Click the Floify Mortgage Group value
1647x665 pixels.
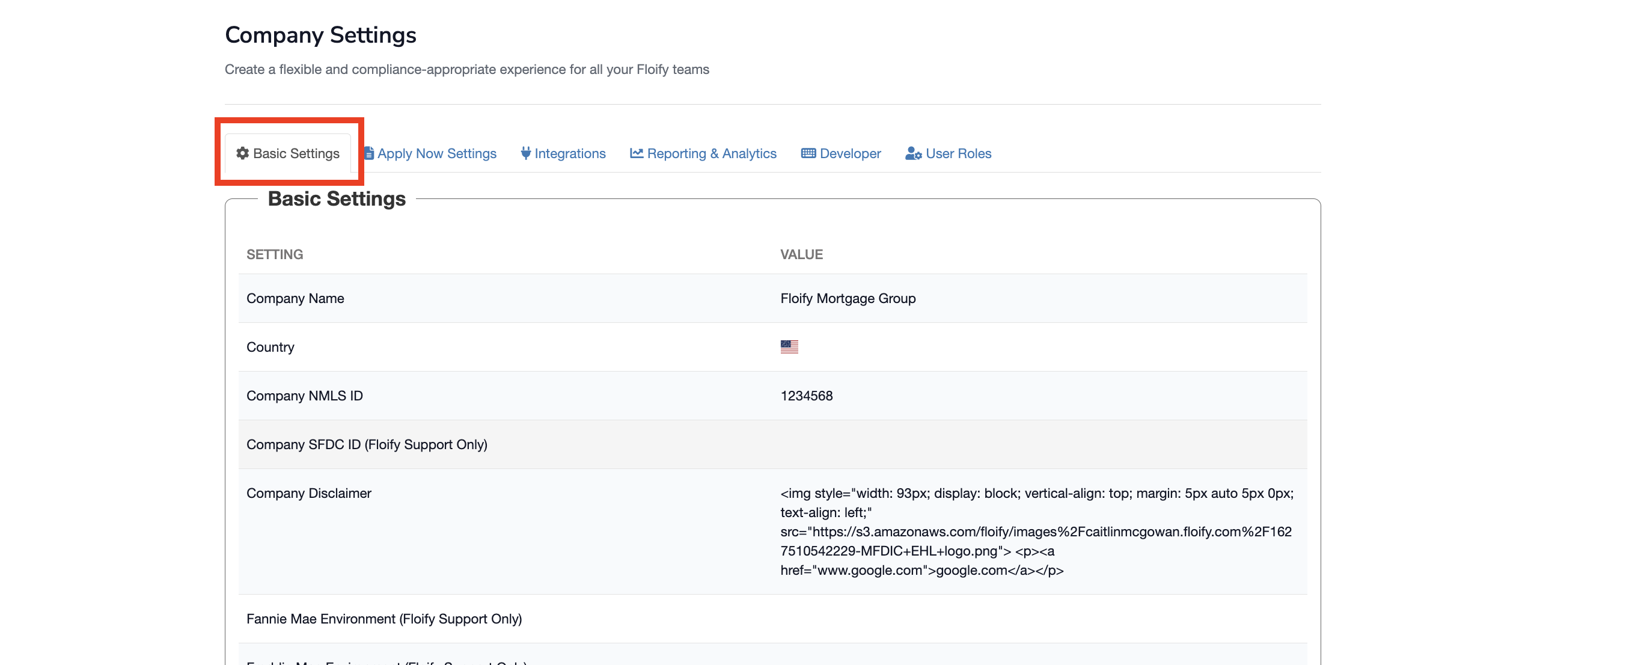tap(848, 298)
